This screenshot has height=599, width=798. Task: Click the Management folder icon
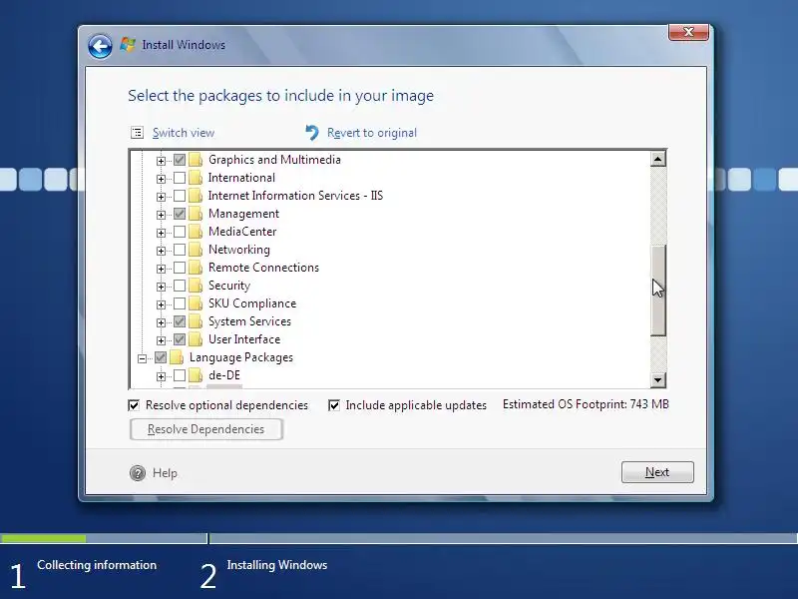pos(196,214)
